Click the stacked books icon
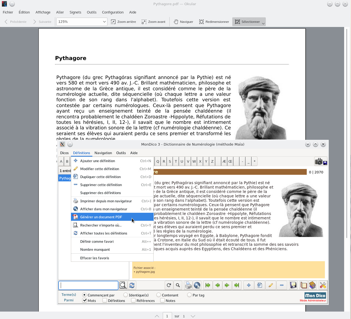The image size is (351, 319). point(313,285)
